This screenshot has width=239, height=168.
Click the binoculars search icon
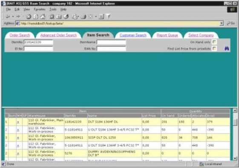pyautogui.click(x=227, y=48)
